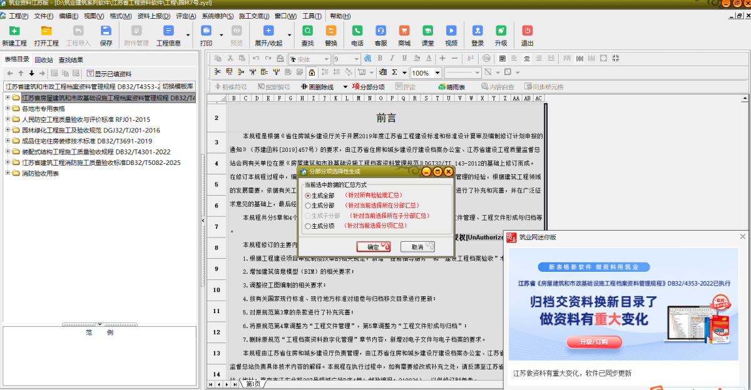Expand the 各地市专用表格 tree folder
751x390 pixels.
(x=8, y=108)
